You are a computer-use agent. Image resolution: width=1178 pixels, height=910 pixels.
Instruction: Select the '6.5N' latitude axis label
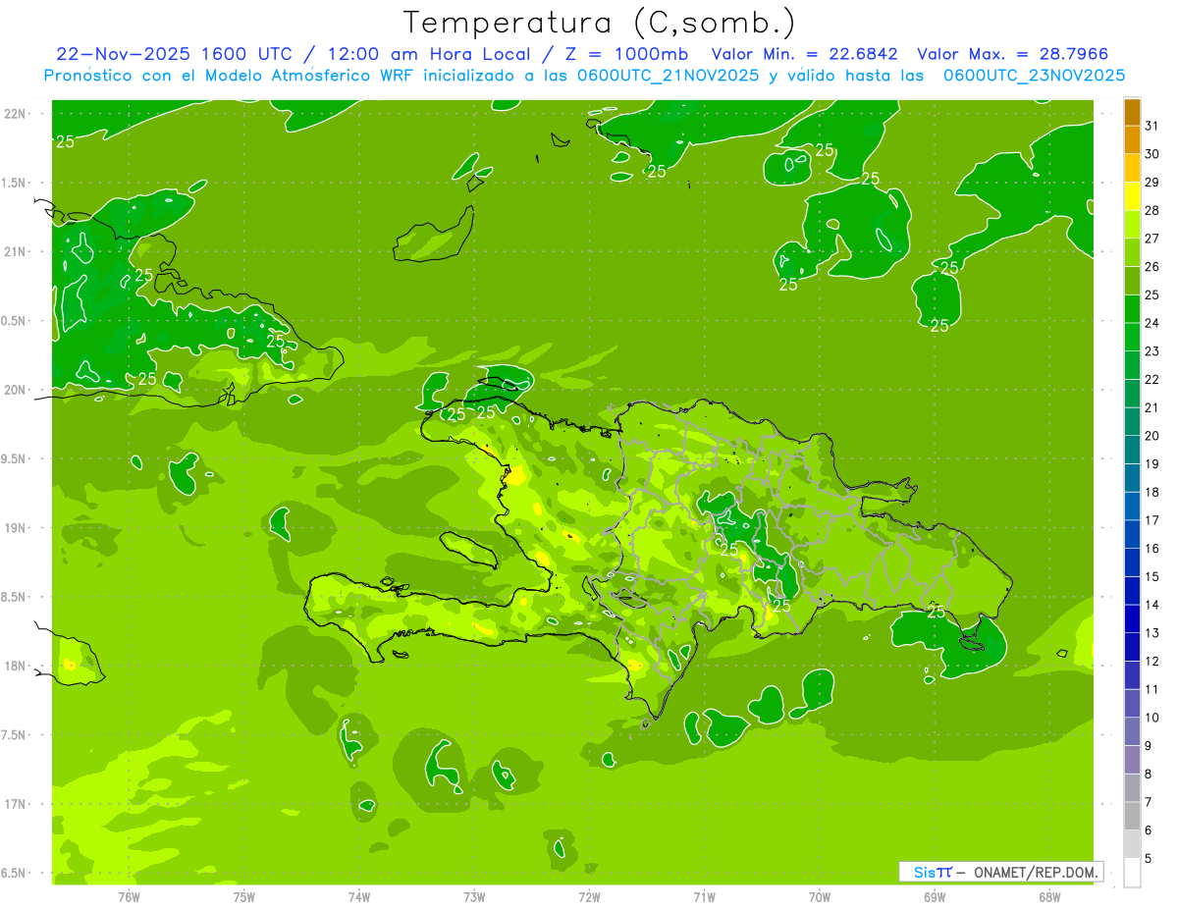coord(14,873)
